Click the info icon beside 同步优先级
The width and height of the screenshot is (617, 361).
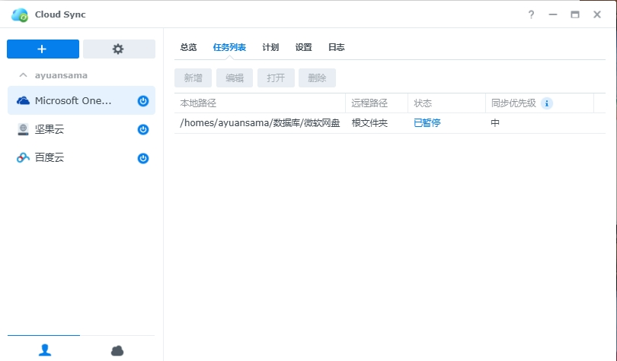[x=546, y=103]
